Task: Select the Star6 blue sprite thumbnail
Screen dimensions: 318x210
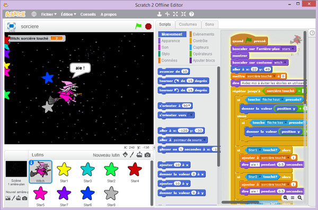Action: click(87, 195)
